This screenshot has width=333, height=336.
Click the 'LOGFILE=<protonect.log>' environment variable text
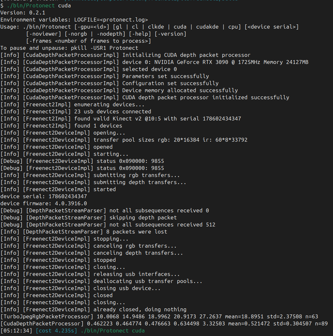111,20
